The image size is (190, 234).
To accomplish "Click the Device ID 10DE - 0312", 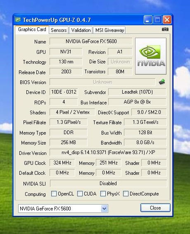I will pos(64,92).
